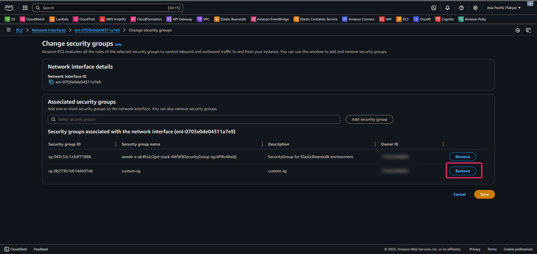This screenshot has width=537, height=254.
Task: Remove the awseb ElasticBeanstalk security group
Action: click(463, 157)
